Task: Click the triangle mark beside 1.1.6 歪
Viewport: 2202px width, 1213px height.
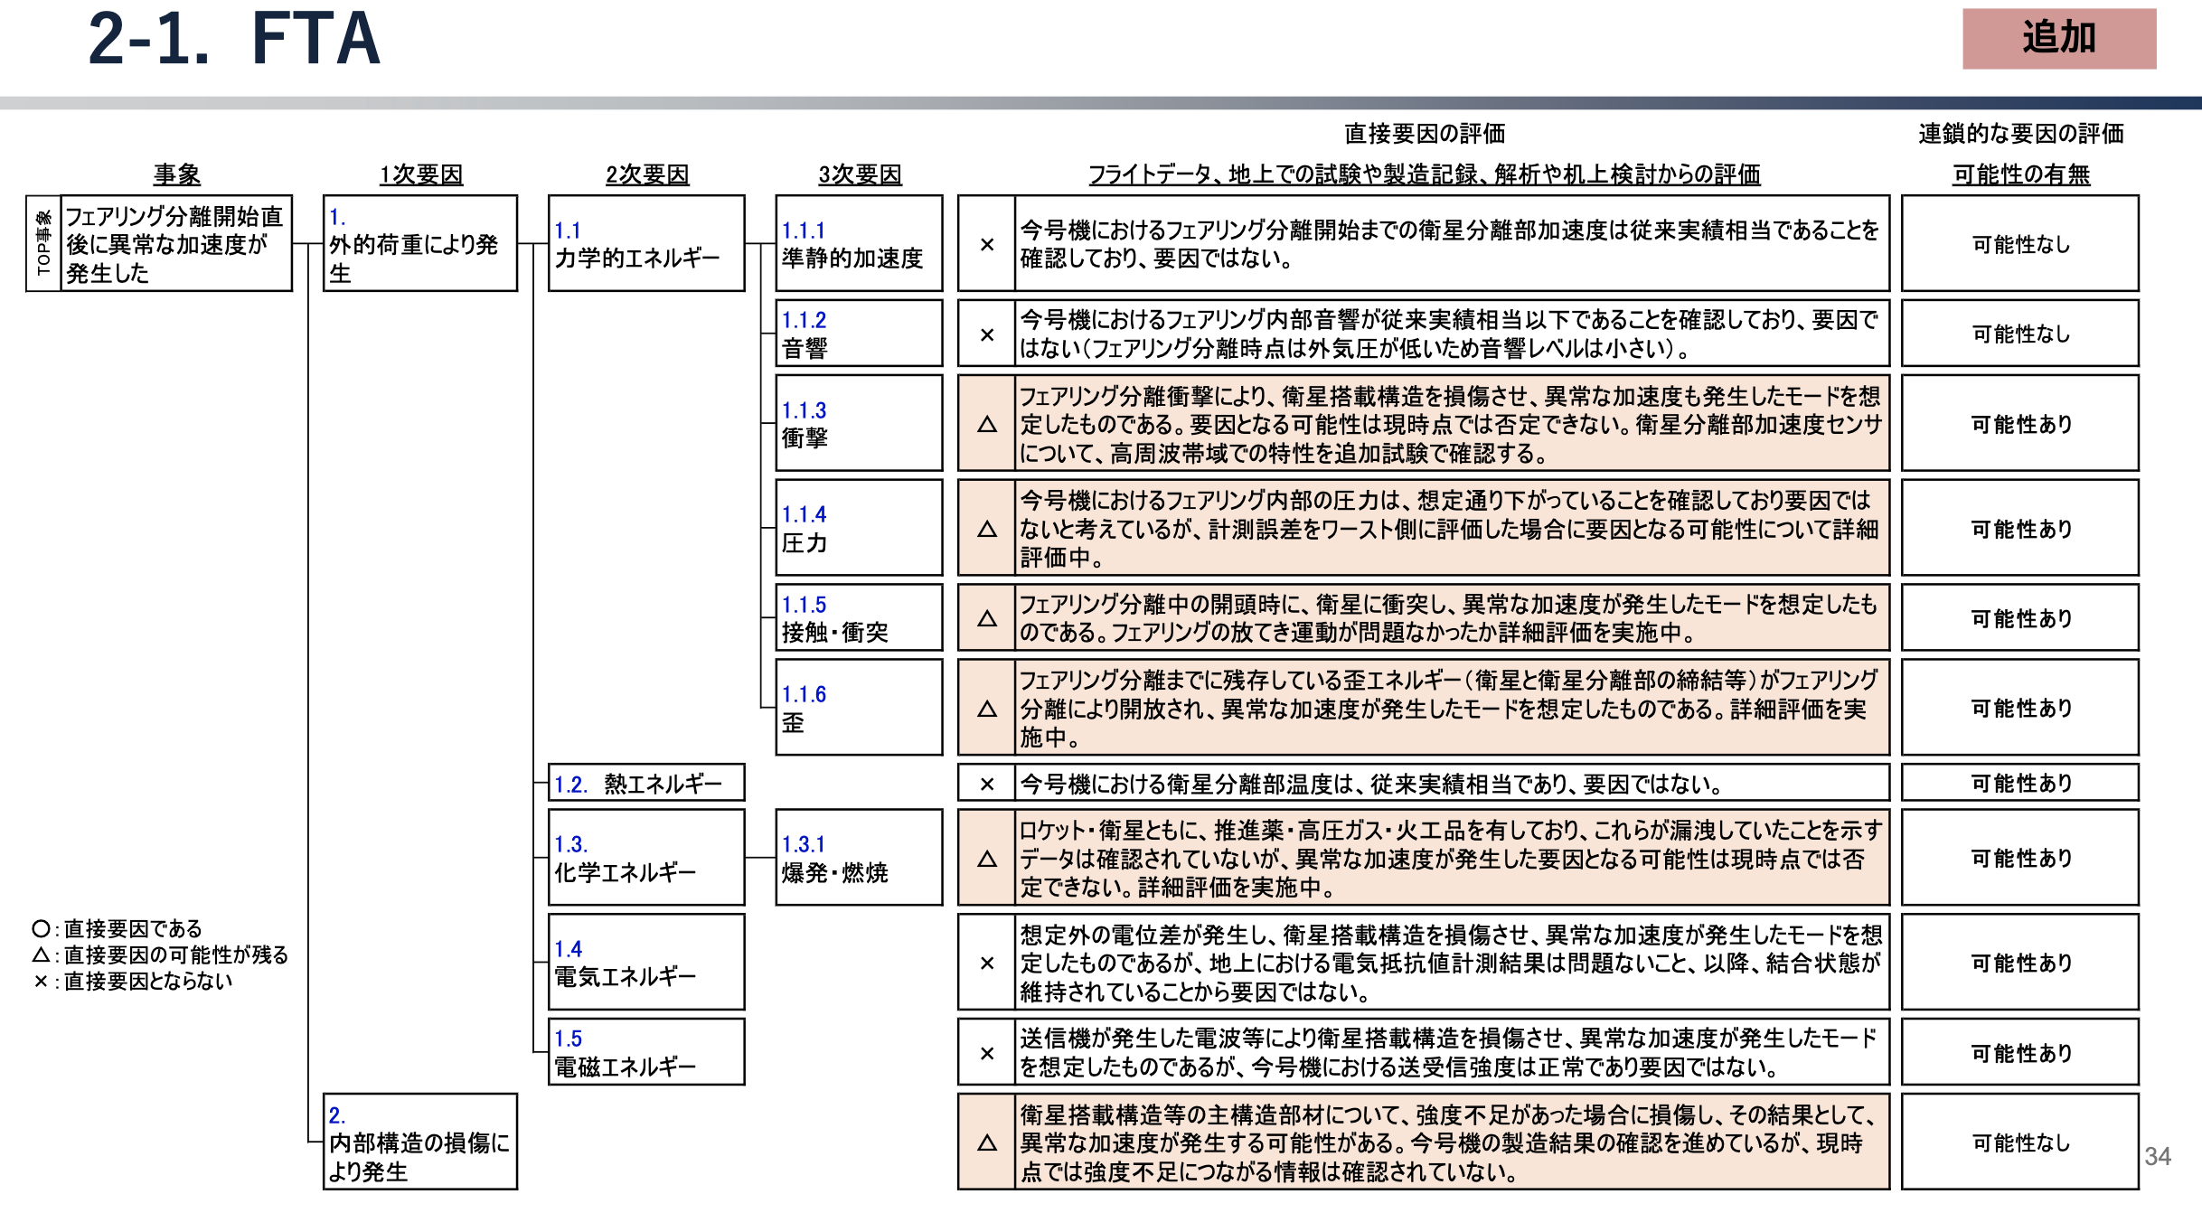Action: click(987, 708)
